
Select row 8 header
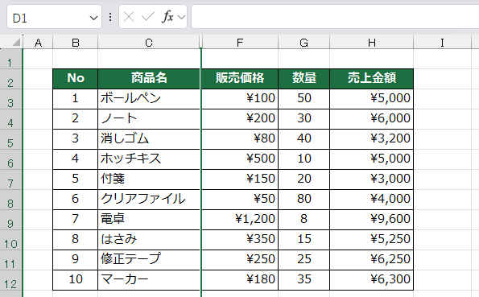point(10,200)
